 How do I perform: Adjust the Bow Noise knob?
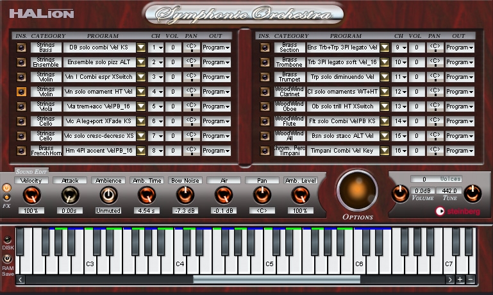[185, 195]
